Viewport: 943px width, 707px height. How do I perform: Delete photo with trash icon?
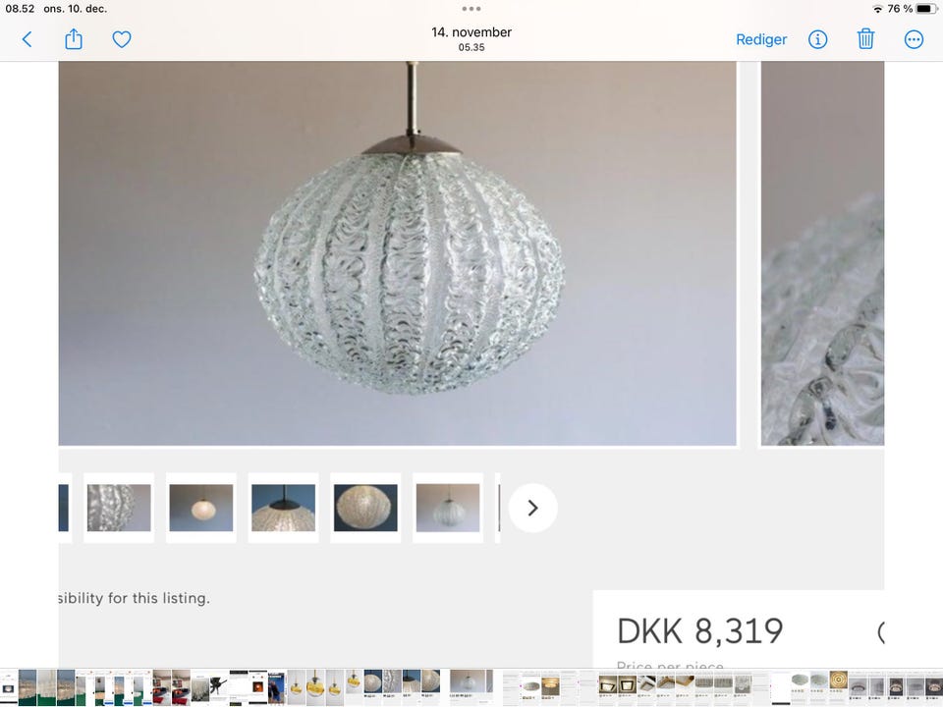(865, 39)
